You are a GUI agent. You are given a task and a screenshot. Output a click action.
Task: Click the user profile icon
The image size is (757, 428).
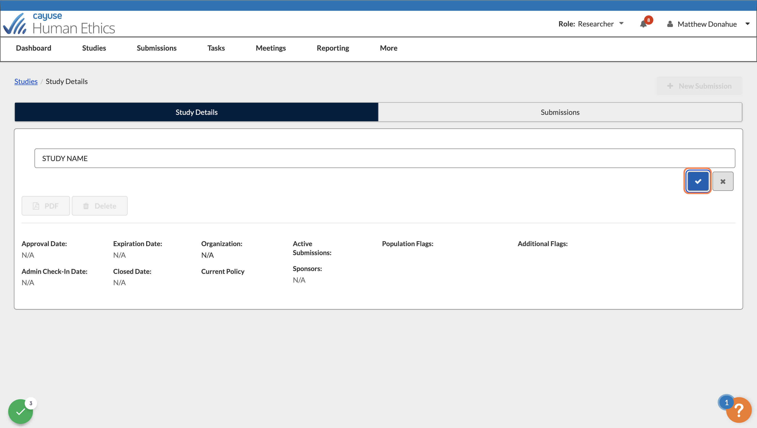pos(670,24)
